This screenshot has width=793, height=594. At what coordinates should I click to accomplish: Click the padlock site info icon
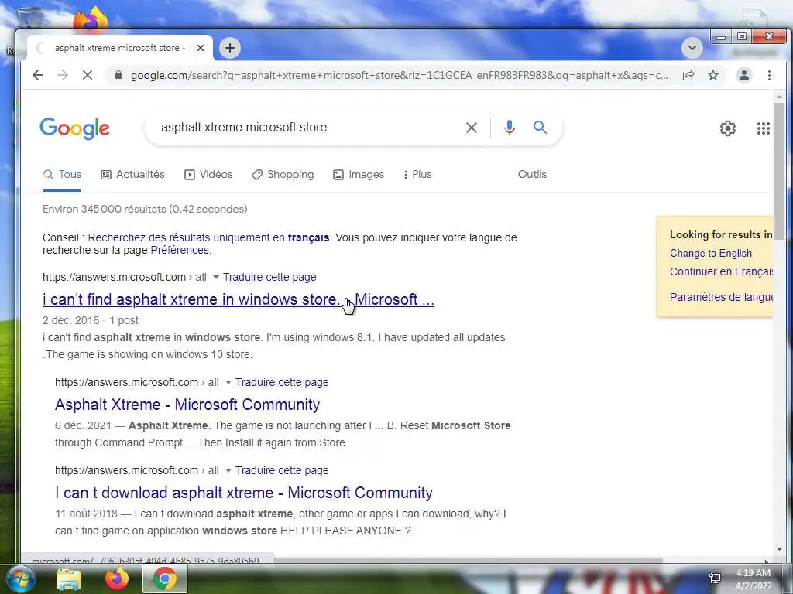(118, 75)
